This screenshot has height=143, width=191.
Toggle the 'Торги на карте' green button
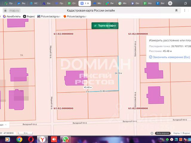[105, 26]
